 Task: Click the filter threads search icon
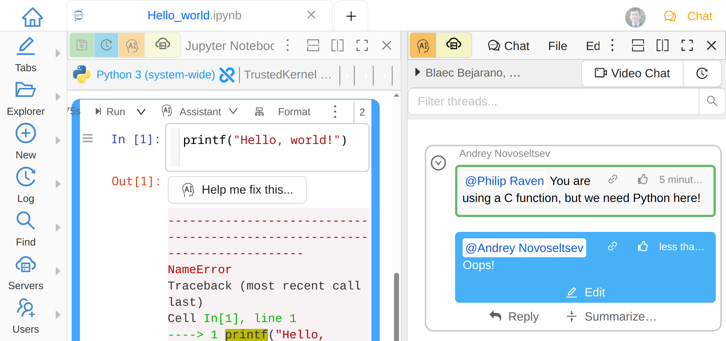tap(712, 101)
